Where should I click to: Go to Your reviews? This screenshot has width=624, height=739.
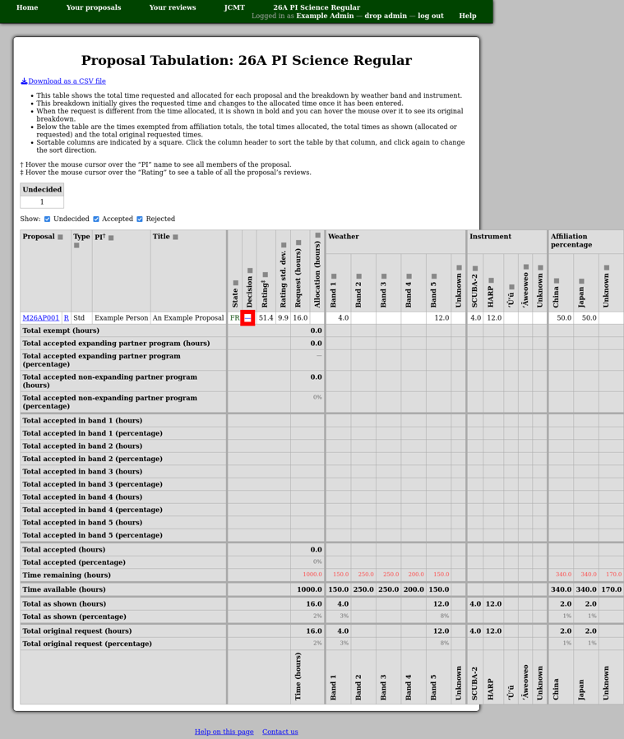[x=173, y=7]
